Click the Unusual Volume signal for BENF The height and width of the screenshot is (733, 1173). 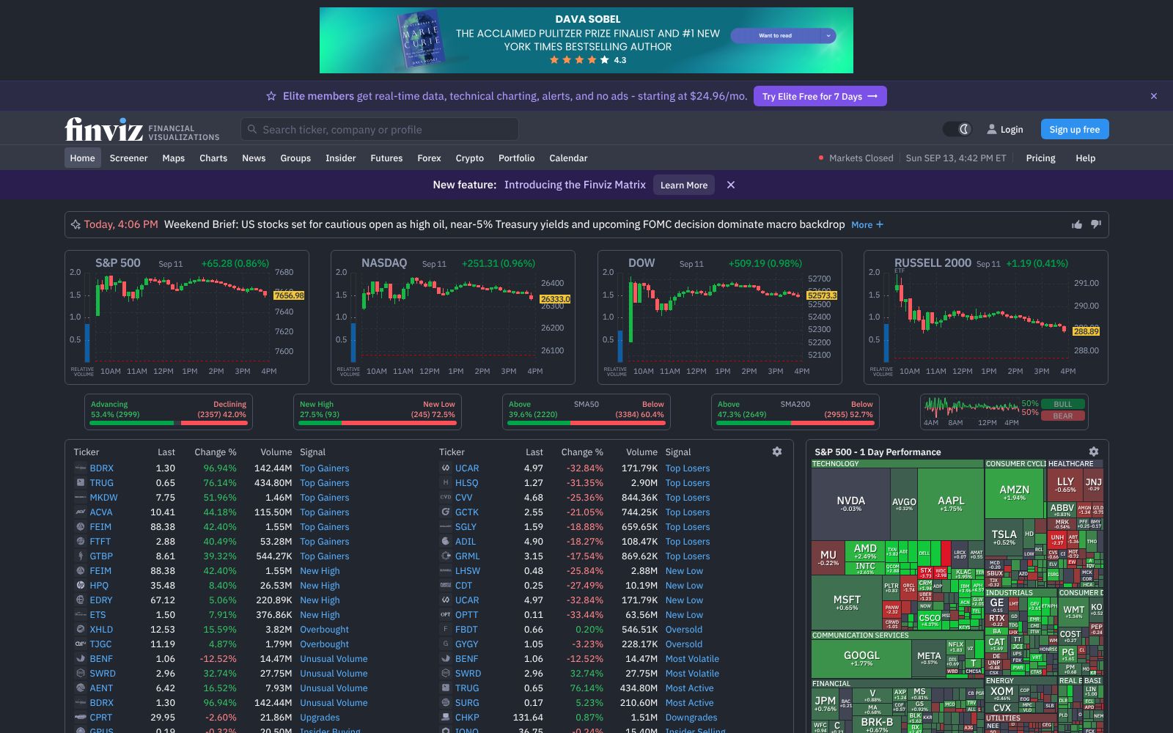[x=334, y=658]
